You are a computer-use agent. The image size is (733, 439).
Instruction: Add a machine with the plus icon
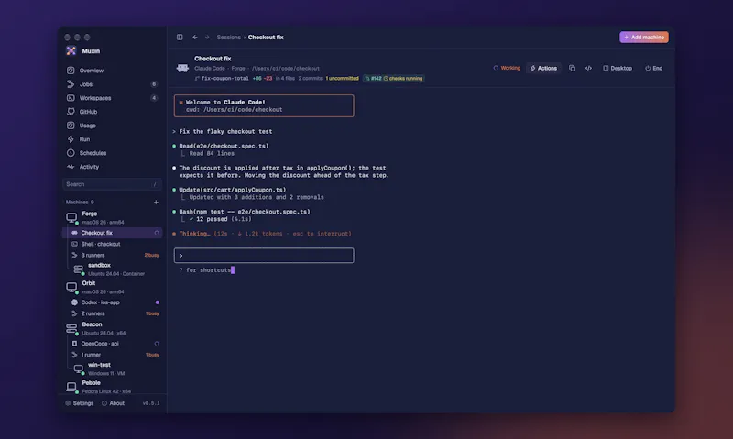(x=156, y=202)
